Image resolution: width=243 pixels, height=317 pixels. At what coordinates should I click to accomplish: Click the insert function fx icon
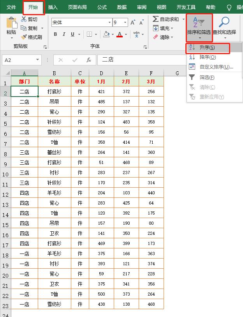(x=89, y=60)
